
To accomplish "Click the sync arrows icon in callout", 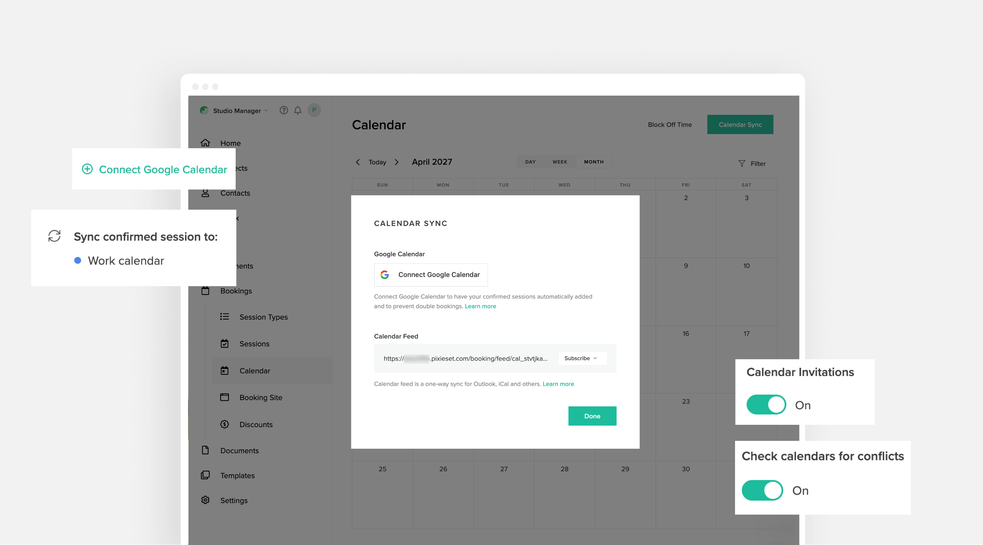I will click(x=55, y=236).
